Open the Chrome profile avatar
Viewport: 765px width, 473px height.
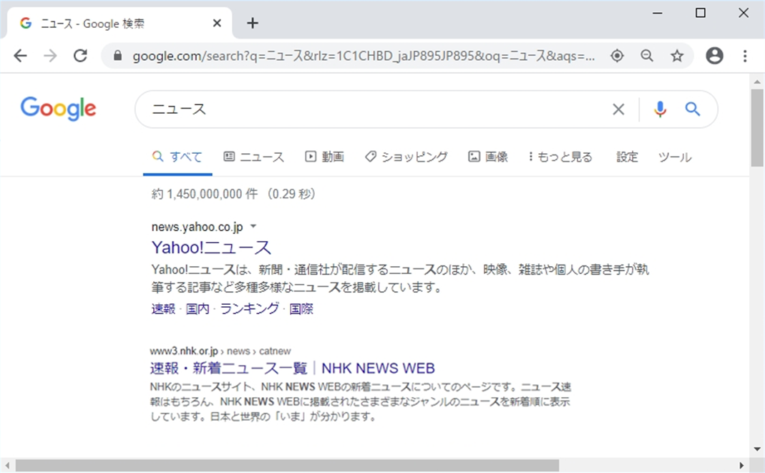(714, 56)
